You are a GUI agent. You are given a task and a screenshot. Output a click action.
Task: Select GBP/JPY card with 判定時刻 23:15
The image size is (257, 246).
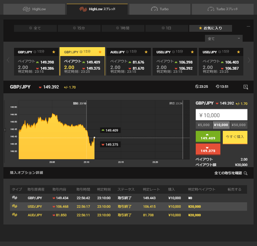[36, 62]
